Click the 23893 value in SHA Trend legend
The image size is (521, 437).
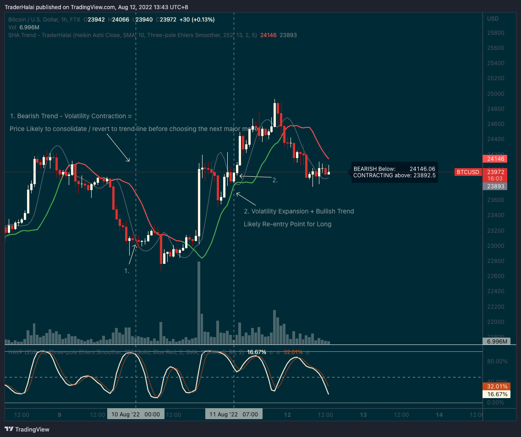[x=288, y=35]
